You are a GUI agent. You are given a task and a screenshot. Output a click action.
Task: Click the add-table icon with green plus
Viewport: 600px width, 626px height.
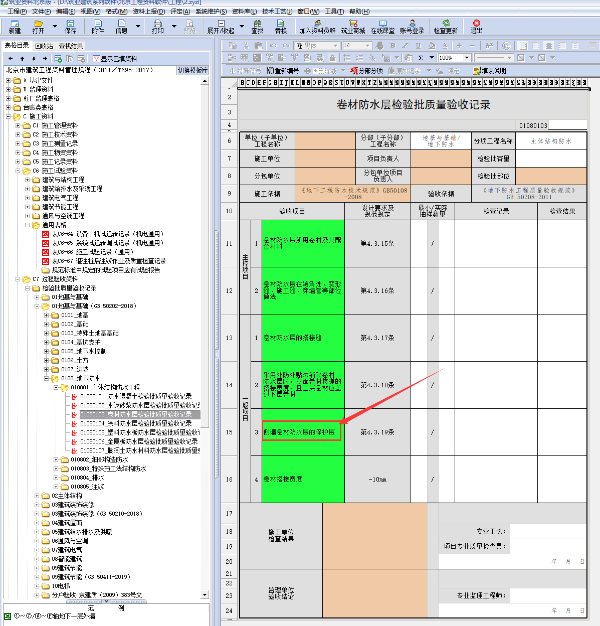click(58, 59)
